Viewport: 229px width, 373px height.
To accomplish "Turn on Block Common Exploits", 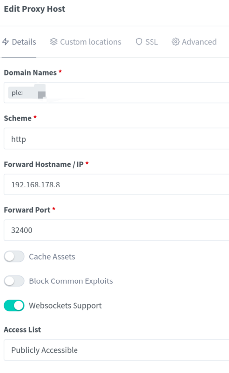I will pyautogui.click(x=14, y=281).
